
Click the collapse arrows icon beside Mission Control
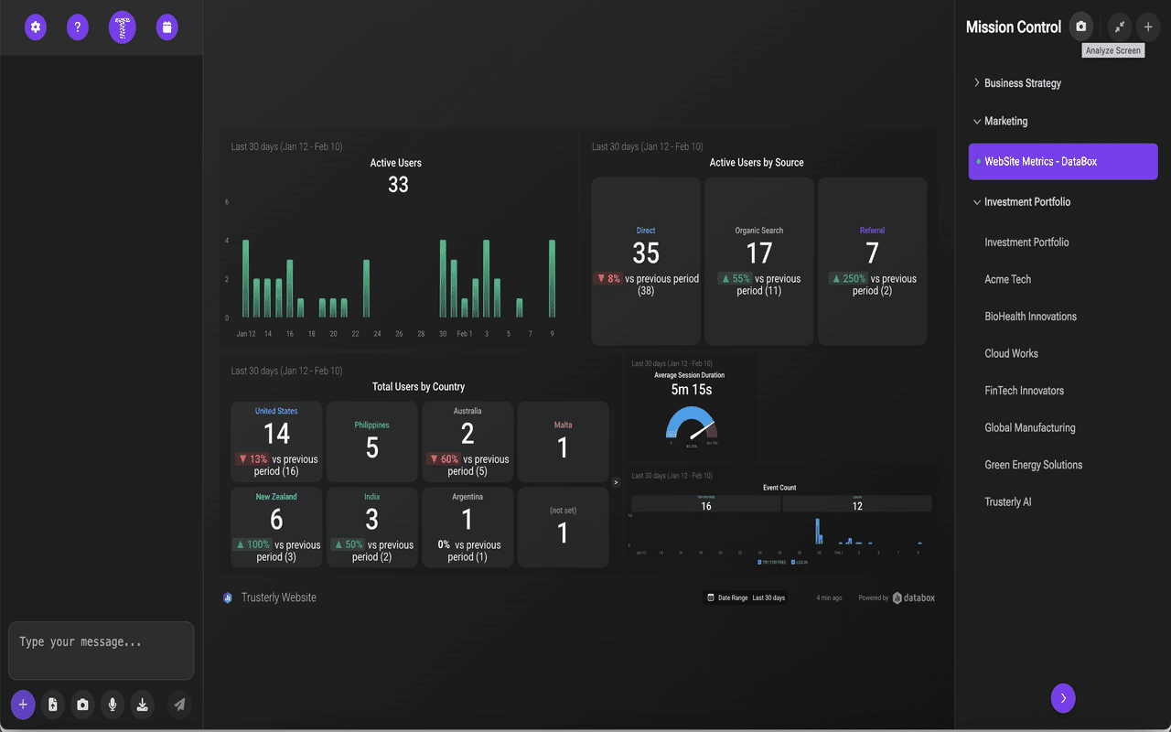tap(1120, 27)
